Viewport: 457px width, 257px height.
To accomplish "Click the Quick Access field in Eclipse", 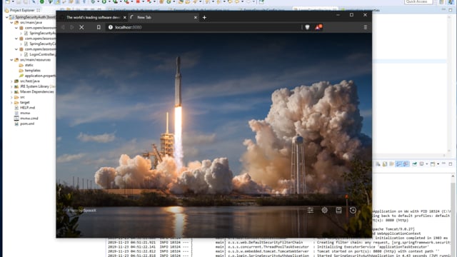I will point(418,1).
